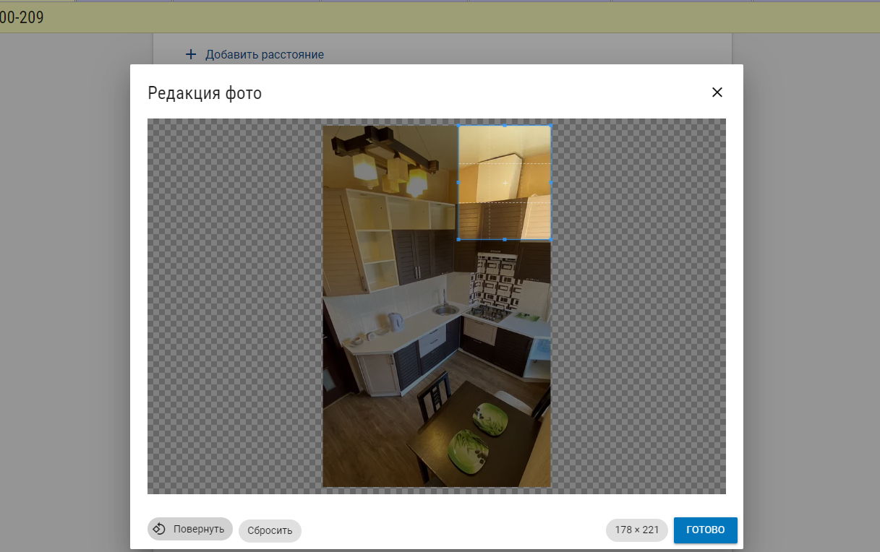Click the left-middle crop handle
This screenshot has height=552, width=880.
pyautogui.click(x=458, y=183)
